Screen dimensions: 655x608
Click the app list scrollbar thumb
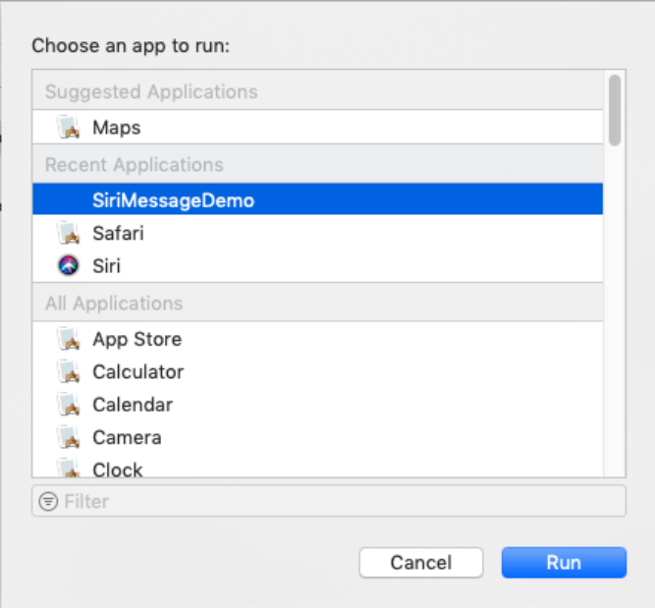[615, 110]
